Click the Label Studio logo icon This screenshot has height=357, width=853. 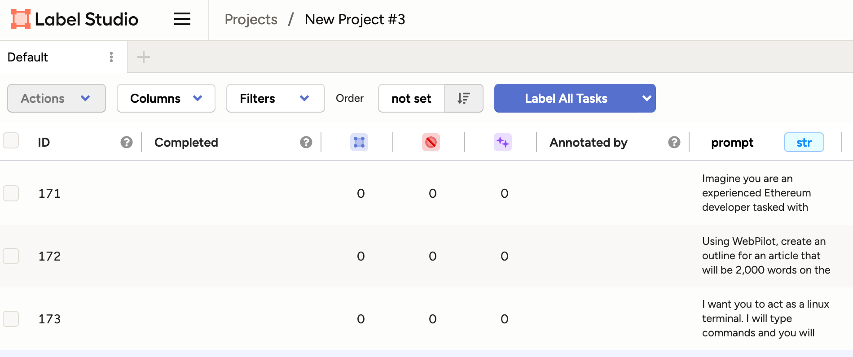21,19
